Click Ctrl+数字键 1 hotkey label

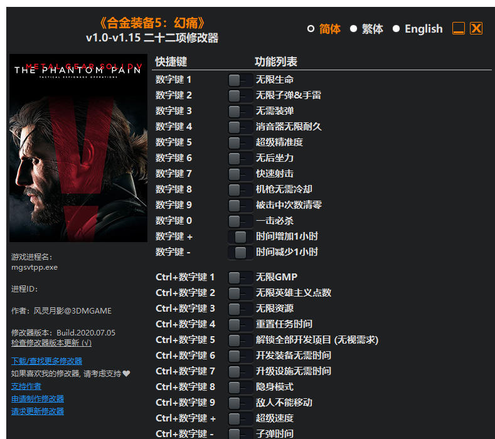point(185,277)
